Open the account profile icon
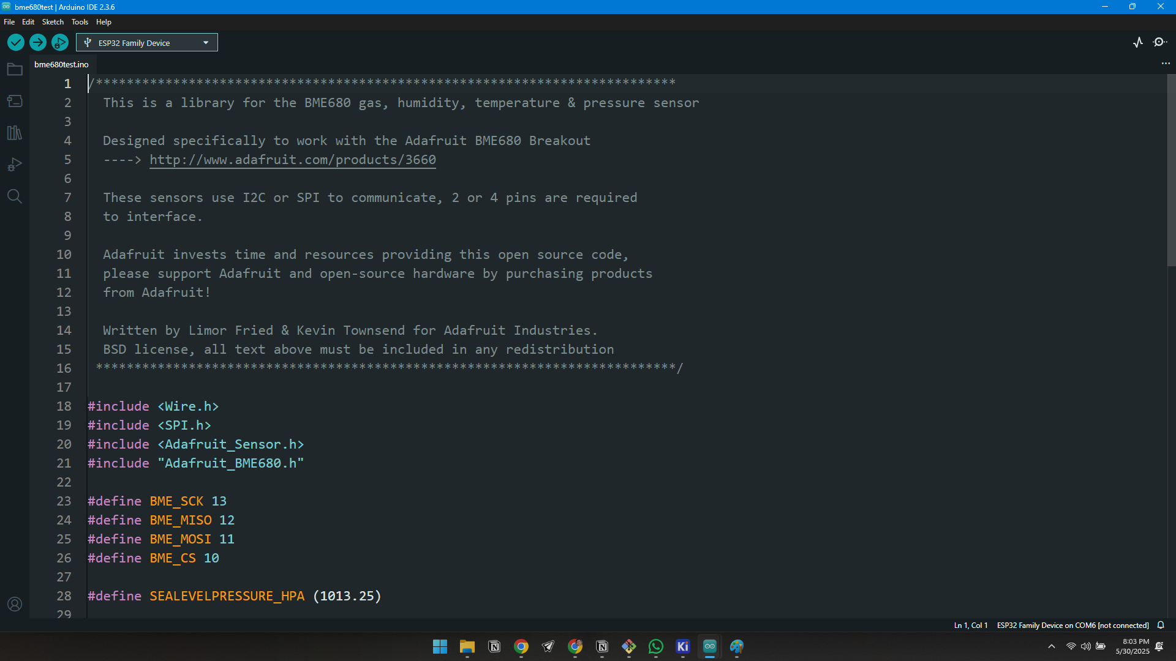Image resolution: width=1176 pixels, height=661 pixels. click(15, 604)
